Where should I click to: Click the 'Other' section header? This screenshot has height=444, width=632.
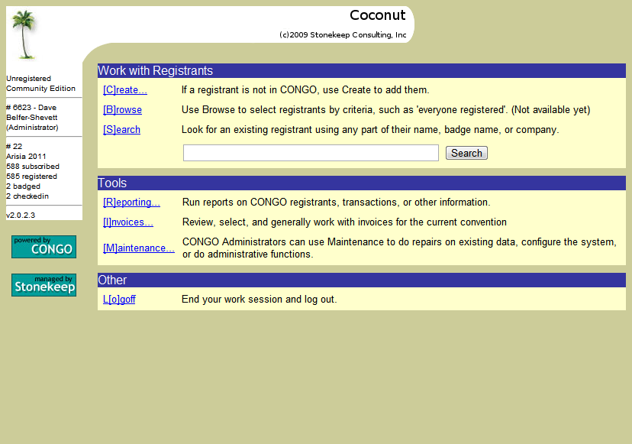112,280
